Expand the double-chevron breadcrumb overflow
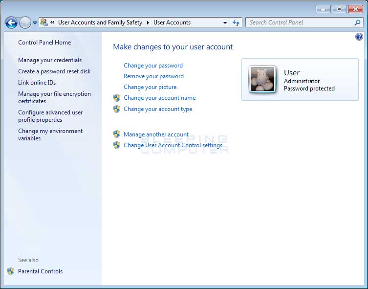 (x=53, y=22)
